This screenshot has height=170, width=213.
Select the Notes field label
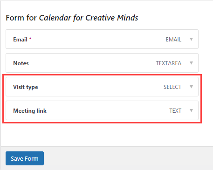pyautogui.click(x=21, y=63)
